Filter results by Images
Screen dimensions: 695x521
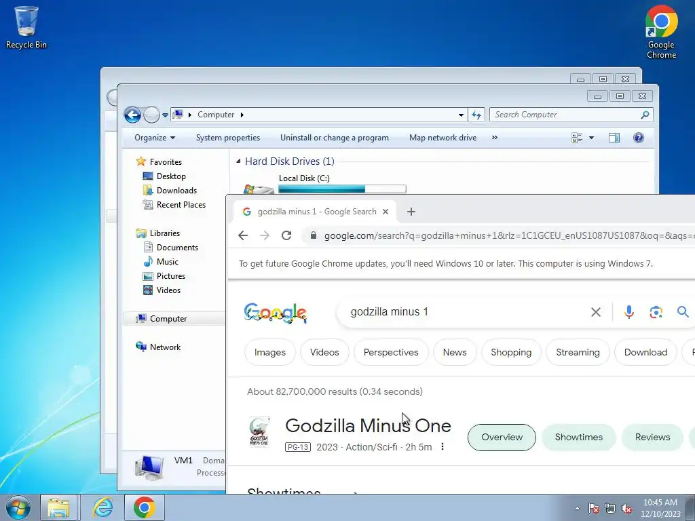pyautogui.click(x=269, y=352)
